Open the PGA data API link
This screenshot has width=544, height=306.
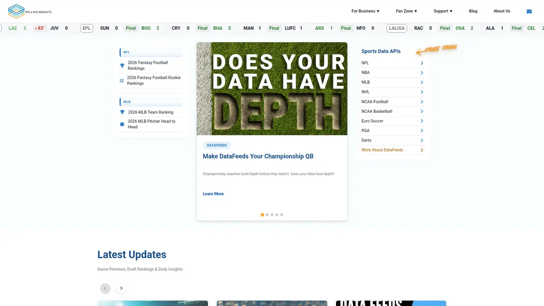point(365,131)
